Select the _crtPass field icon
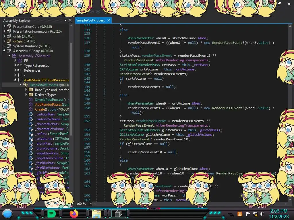Image resolution: width=294 pixels, height=220 pixels. 31,134
